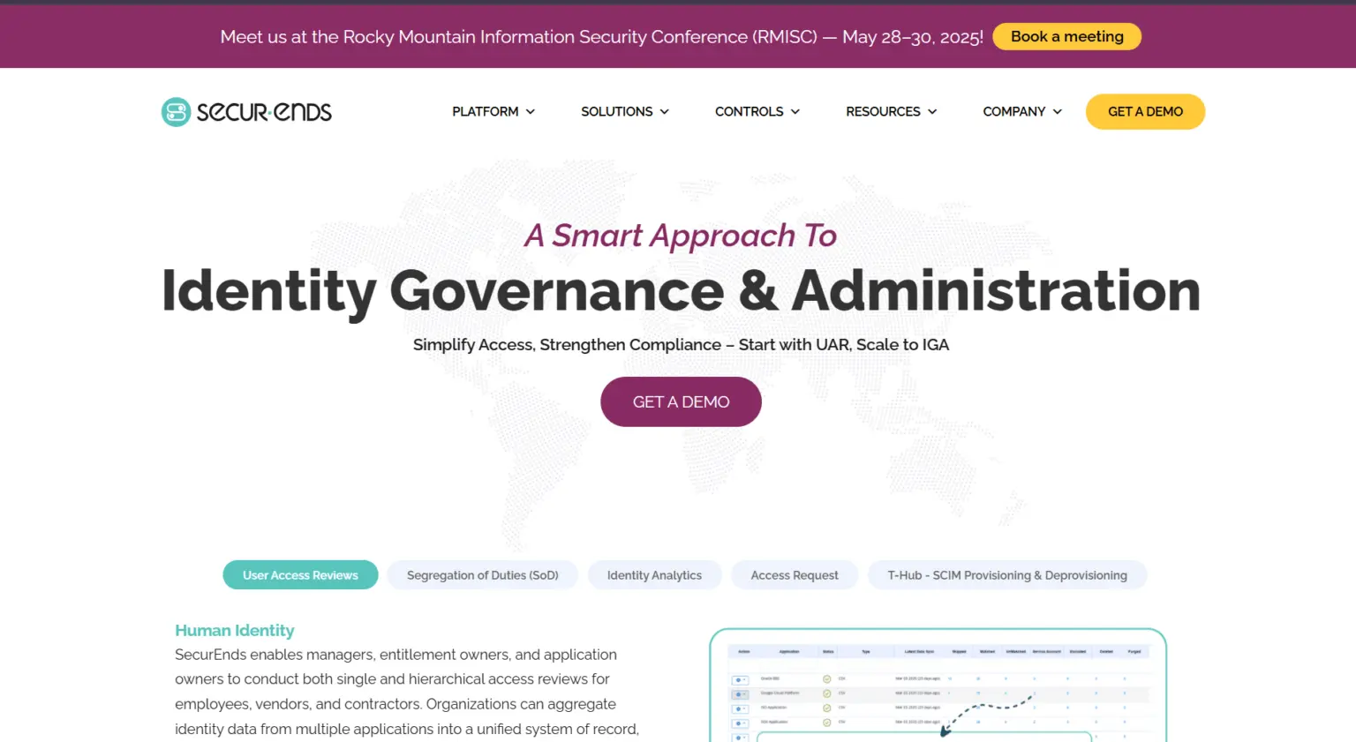1356x742 pixels.
Task: Open the RESOURCES navigation menu
Action: pos(891,112)
